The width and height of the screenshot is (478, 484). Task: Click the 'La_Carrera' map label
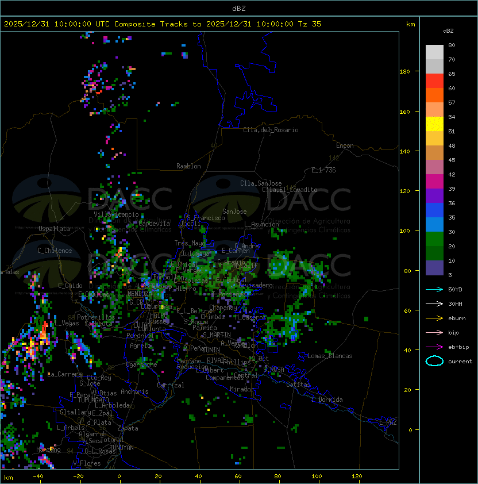(65, 374)
